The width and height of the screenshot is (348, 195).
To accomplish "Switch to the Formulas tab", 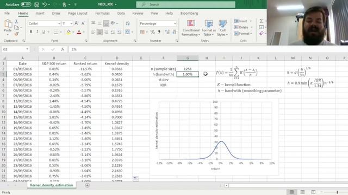I will [102, 13].
